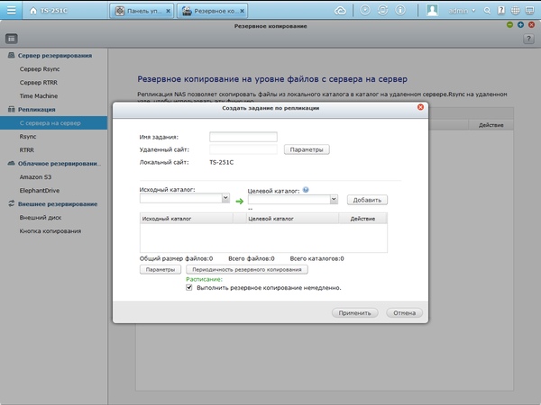Expand the Целевой каталог dropdown
This screenshot has width=541, height=405.
click(334, 199)
